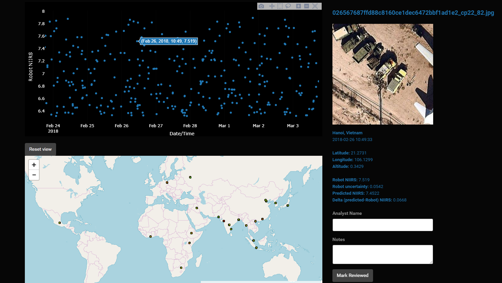Click the Latitude value 21.2731
Image resolution: width=502 pixels, height=283 pixels.
pyautogui.click(x=359, y=153)
